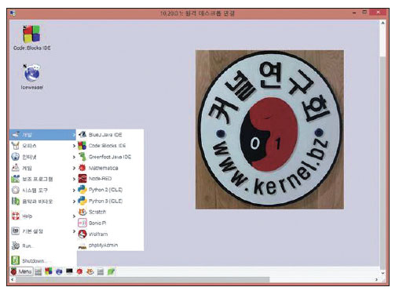Viewport: 399px width, 298px height.
Task: Expand the 게임 submenu arrow
Action: pos(74,168)
